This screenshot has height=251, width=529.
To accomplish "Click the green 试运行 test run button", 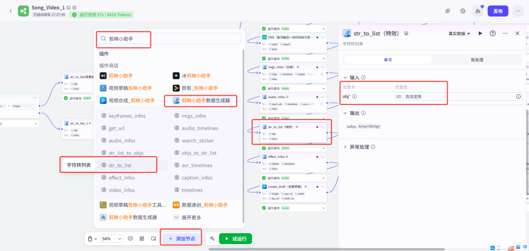I will point(235,239).
